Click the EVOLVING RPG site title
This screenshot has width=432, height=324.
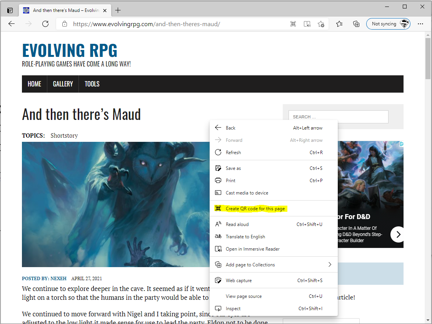click(70, 50)
